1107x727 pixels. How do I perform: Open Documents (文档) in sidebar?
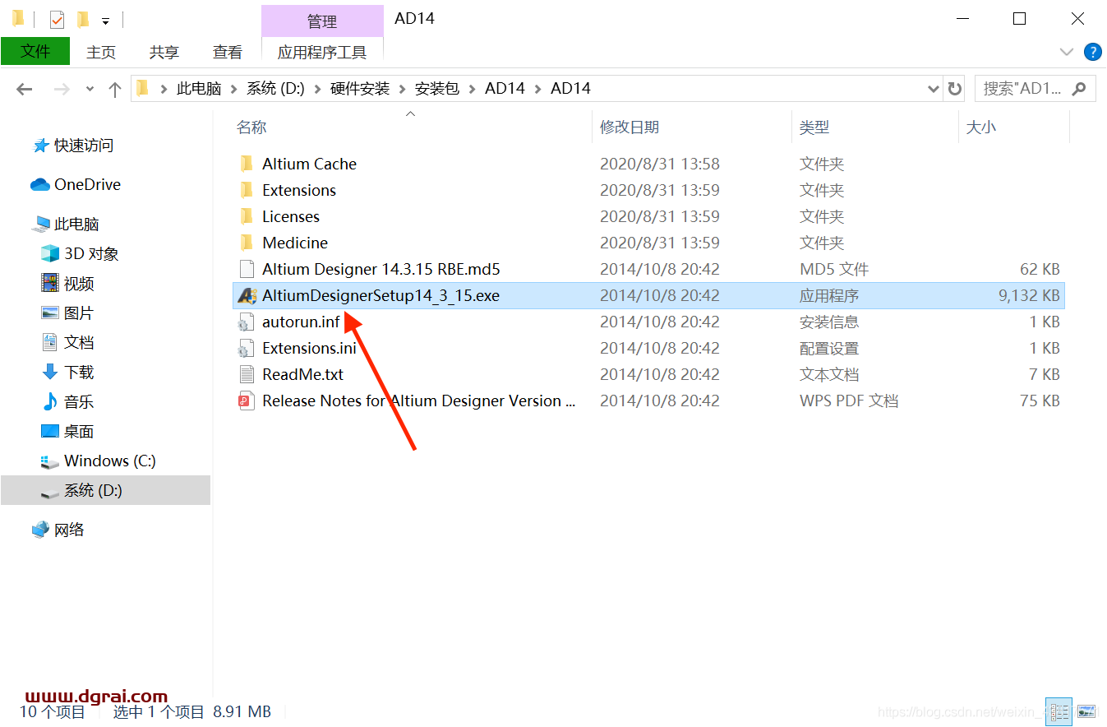pos(68,342)
